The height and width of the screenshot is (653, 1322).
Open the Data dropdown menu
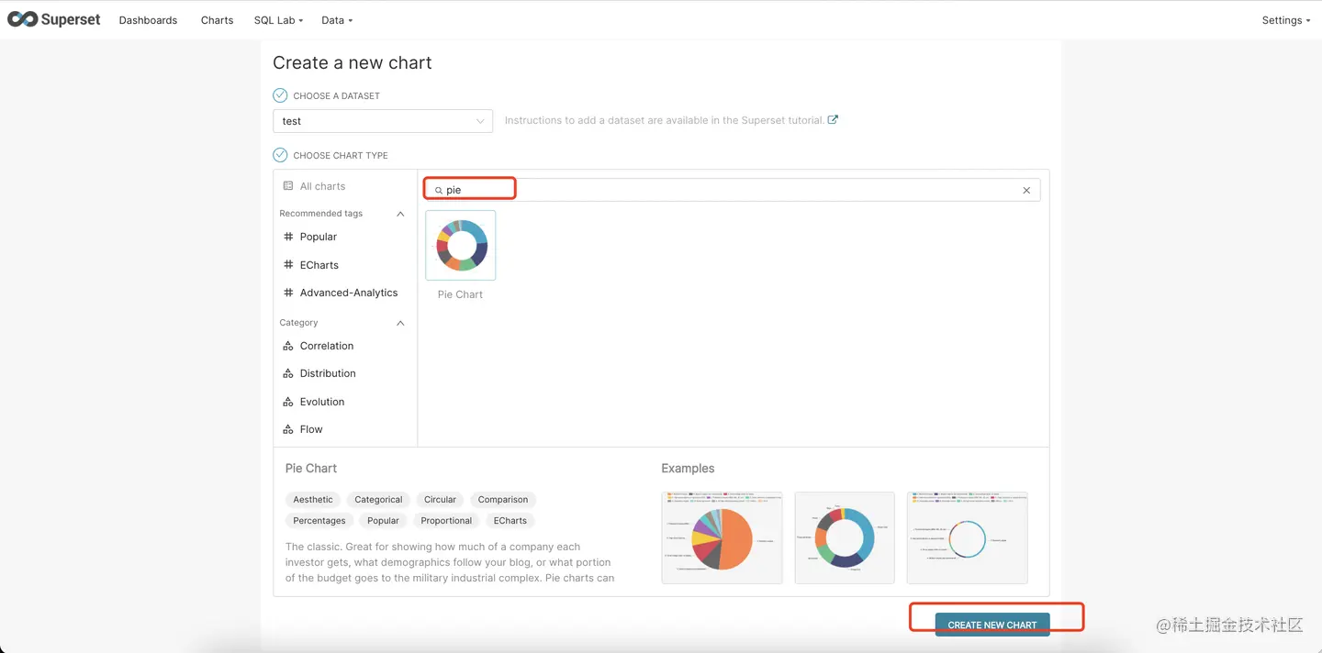tap(337, 20)
